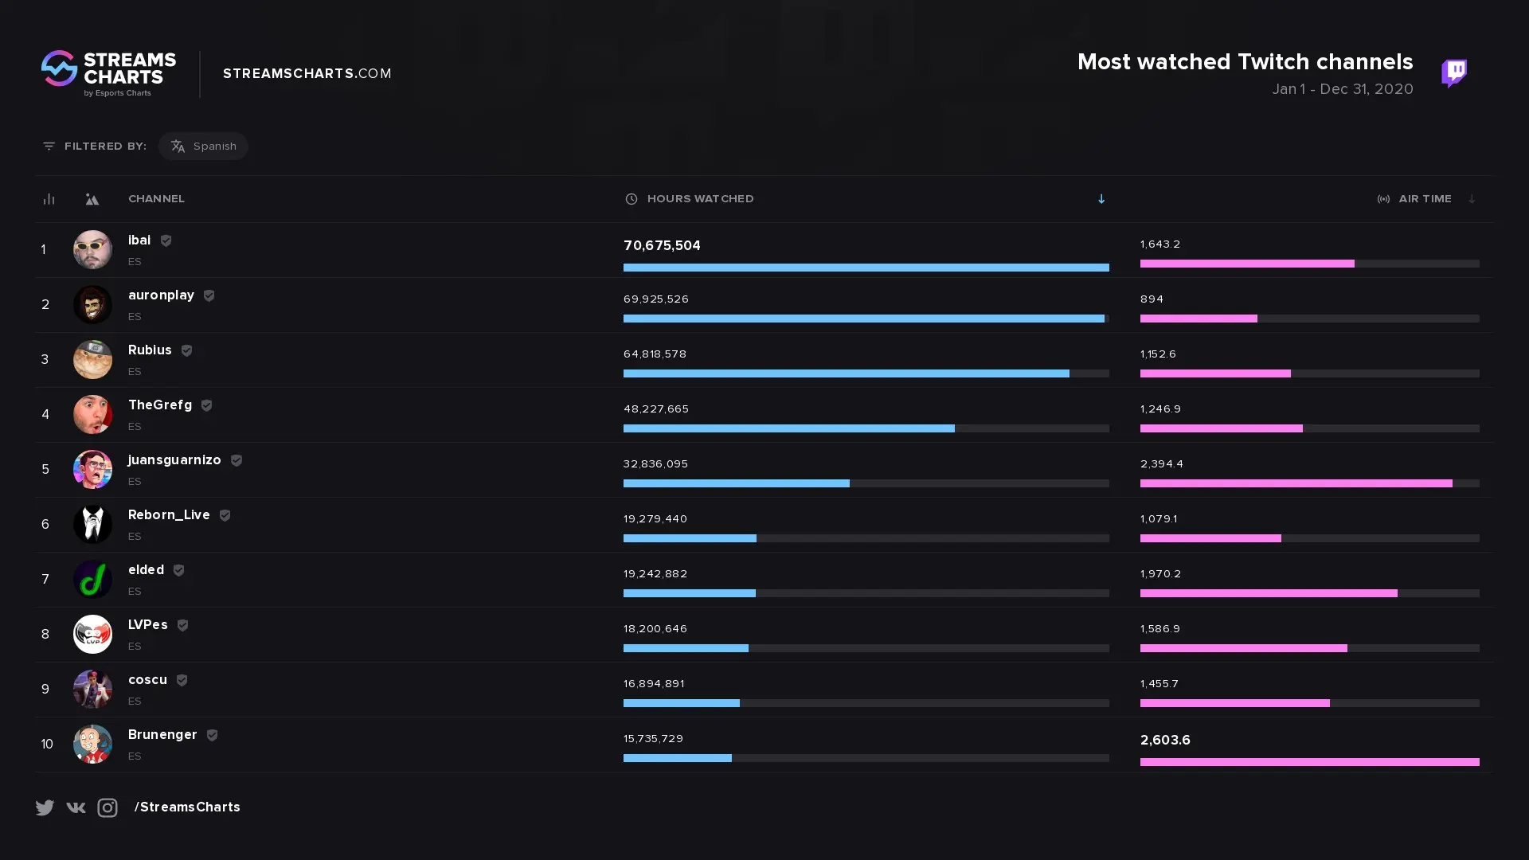Toggle Hours Watched sort arrow

pyautogui.click(x=1101, y=199)
